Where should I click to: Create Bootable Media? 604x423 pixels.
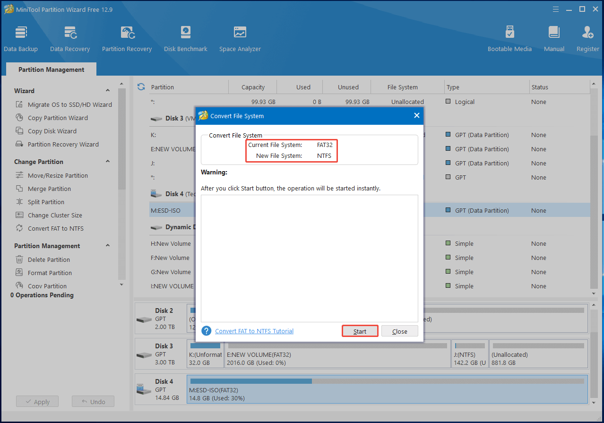tap(509, 39)
